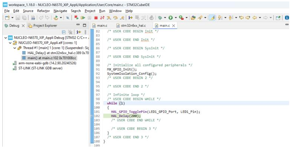Click the Skip All Breakpoints icon
The image size is (293, 152).
[68, 18]
